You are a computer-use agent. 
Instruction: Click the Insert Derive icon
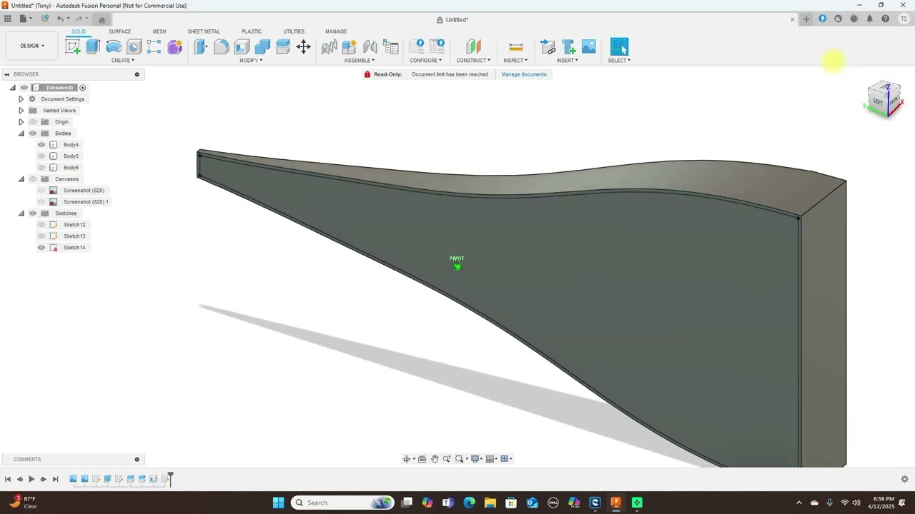tap(548, 47)
